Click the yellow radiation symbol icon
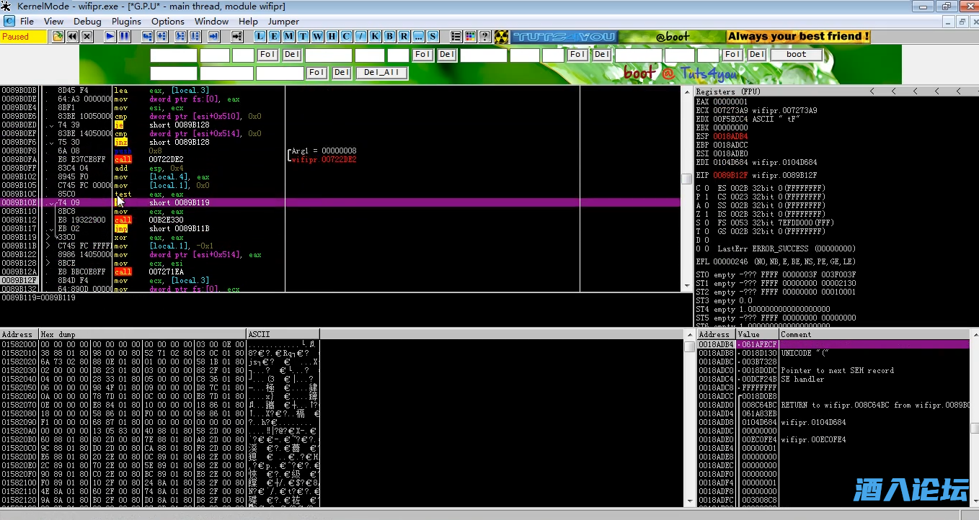This screenshot has height=520, width=979. coord(501,36)
